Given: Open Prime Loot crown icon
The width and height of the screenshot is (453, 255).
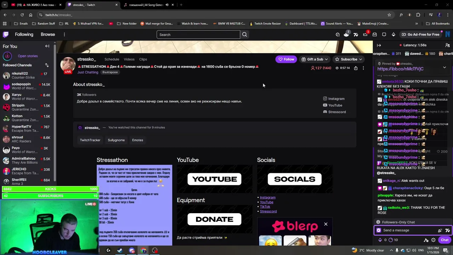Looking at the screenshot, I should pos(365,34).
